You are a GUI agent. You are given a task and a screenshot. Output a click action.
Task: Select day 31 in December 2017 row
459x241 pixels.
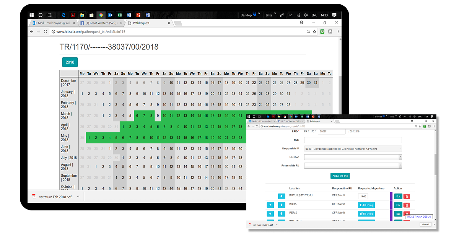(316, 83)
